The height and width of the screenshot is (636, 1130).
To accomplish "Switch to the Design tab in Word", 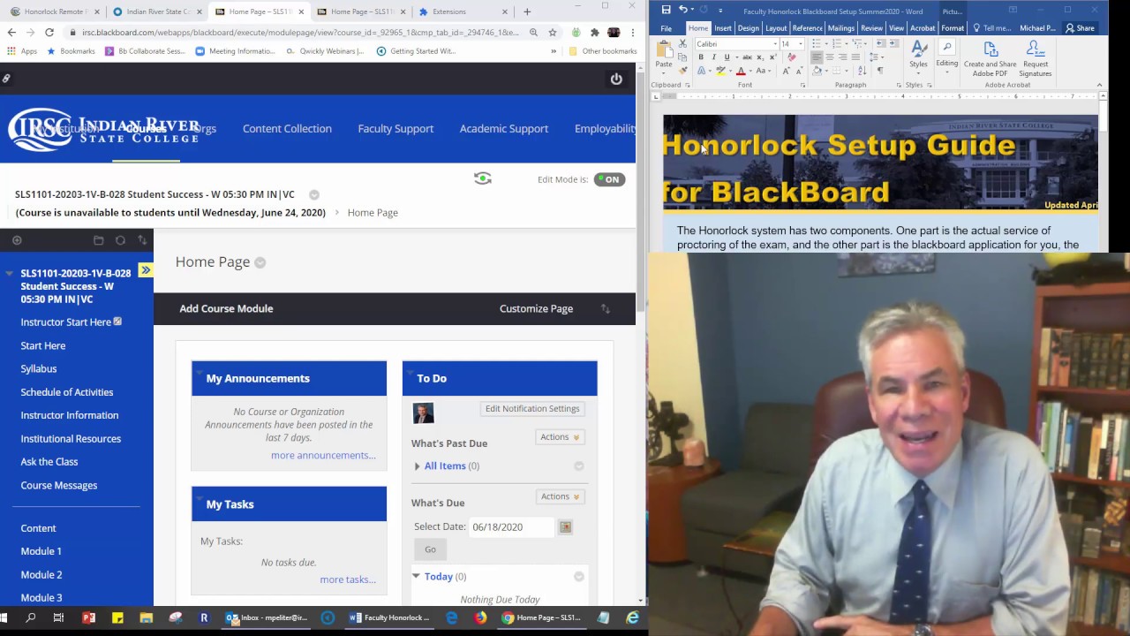I will (x=749, y=28).
